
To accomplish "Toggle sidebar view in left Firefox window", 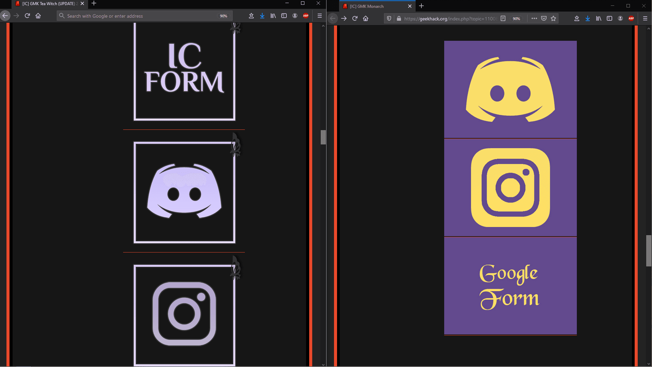I will coord(284,16).
